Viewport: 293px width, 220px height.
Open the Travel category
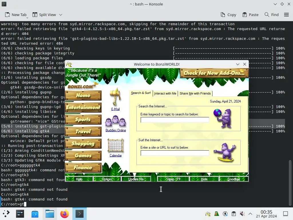(83, 131)
